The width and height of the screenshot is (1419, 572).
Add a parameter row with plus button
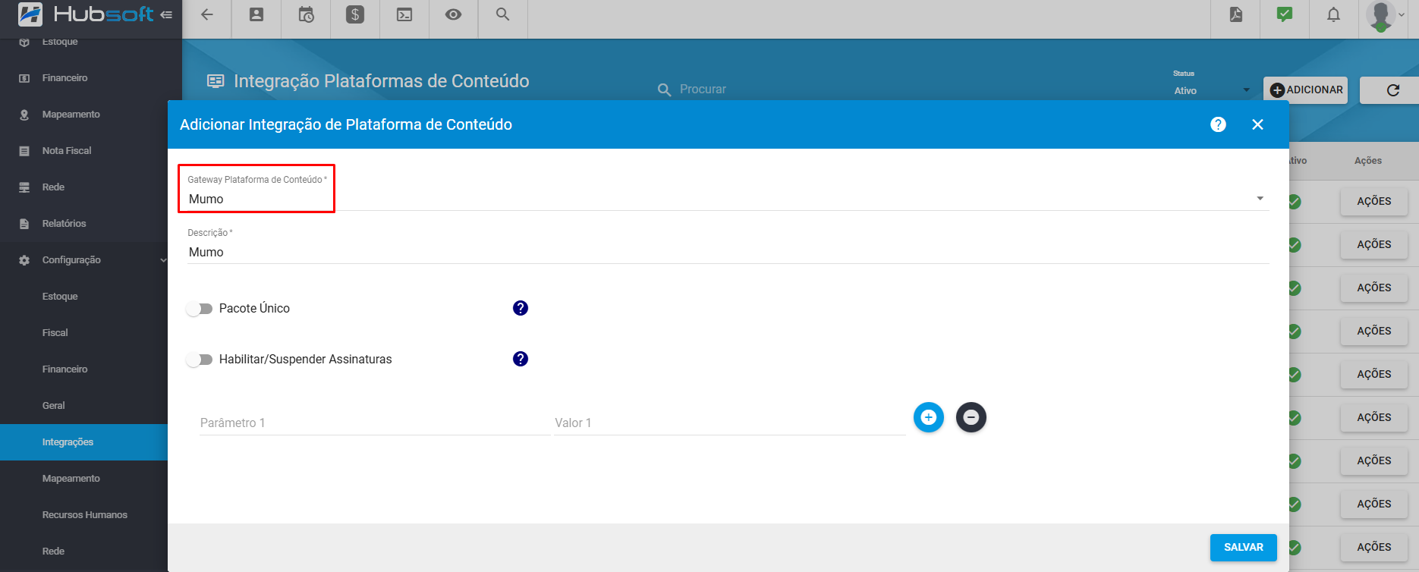[x=928, y=417]
